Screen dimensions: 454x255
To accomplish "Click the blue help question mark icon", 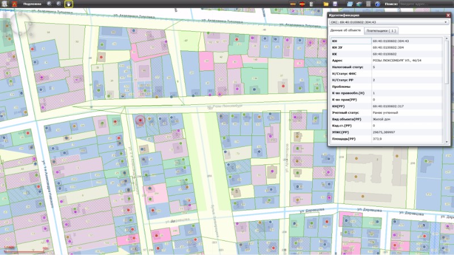I will click(377, 4).
